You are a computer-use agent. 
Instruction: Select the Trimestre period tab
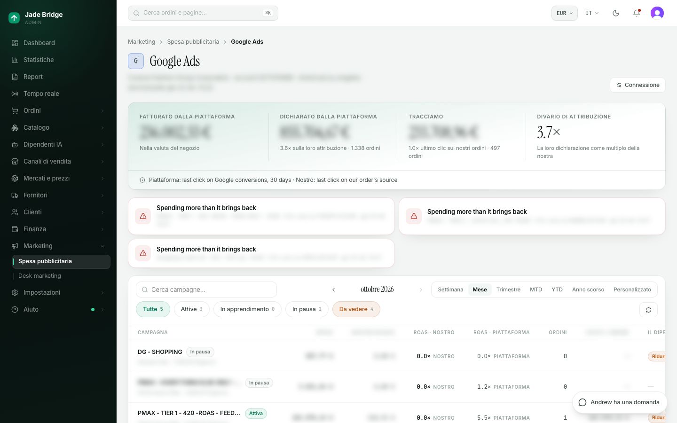[x=508, y=290]
